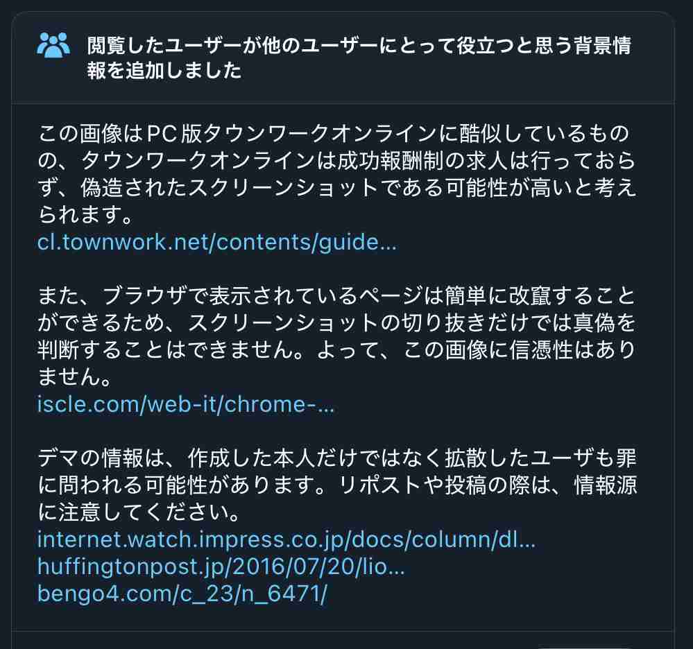Click the final line に注意してください。
The height and width of the screenshot is (649, 693).
[x=139, y=512]
